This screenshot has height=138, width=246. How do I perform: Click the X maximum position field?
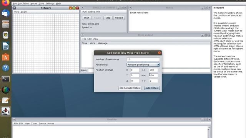click(x=153, y=70)
